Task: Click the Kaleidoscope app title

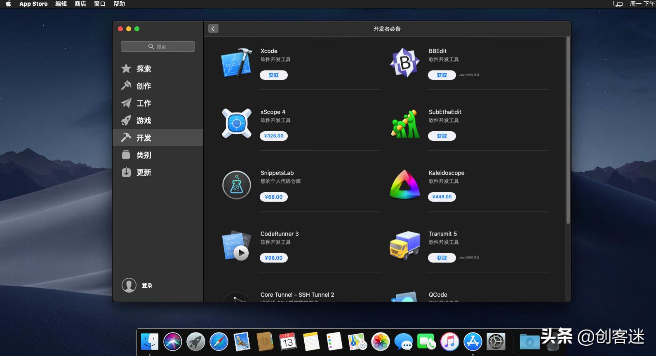Action: 447,173
